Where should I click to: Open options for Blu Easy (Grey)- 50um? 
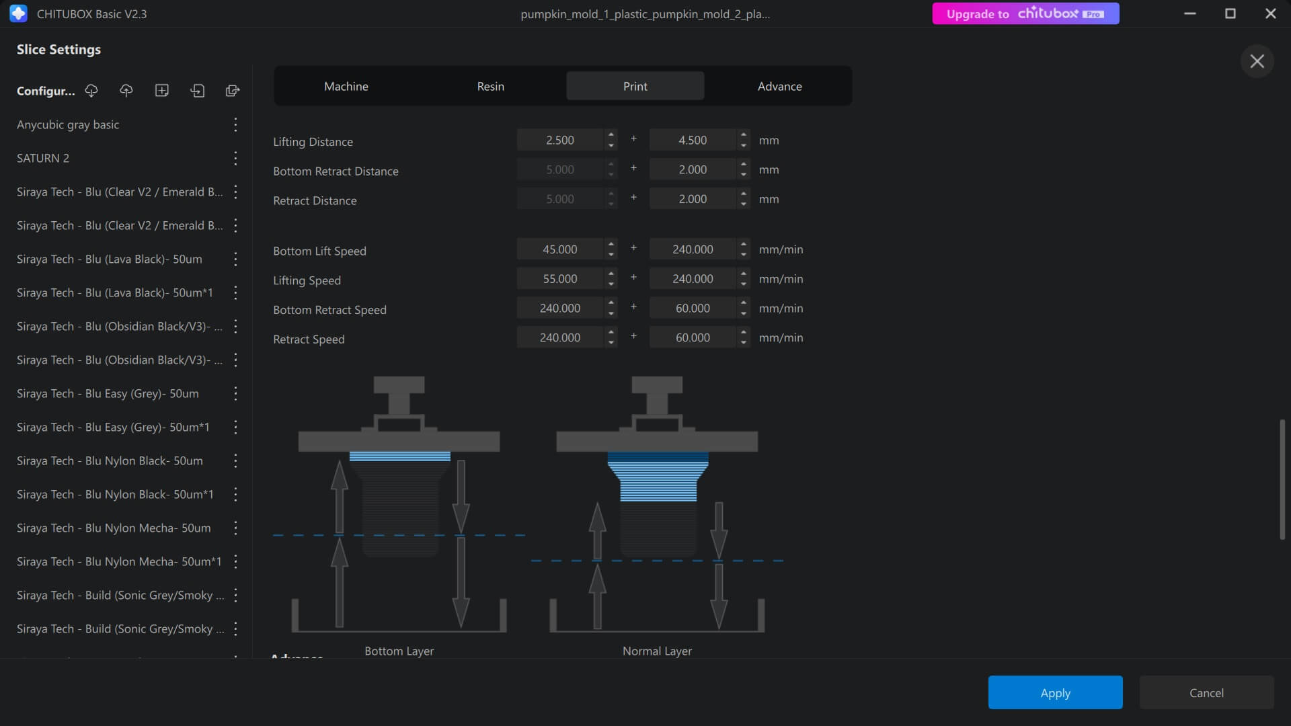click(235, 393)
